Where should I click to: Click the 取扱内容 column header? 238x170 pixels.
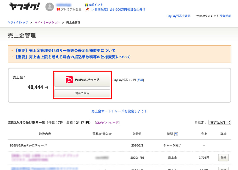[x=45, y=134]
